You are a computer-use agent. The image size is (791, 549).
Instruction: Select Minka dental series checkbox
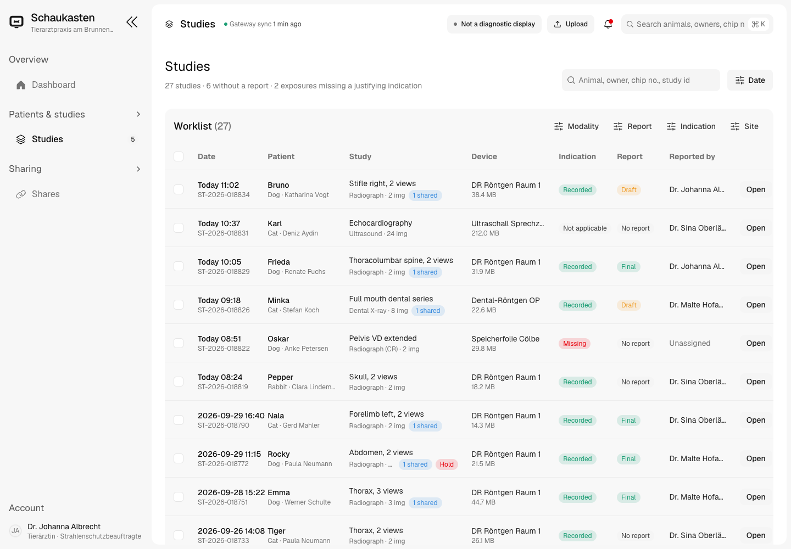tap(179, 305)
